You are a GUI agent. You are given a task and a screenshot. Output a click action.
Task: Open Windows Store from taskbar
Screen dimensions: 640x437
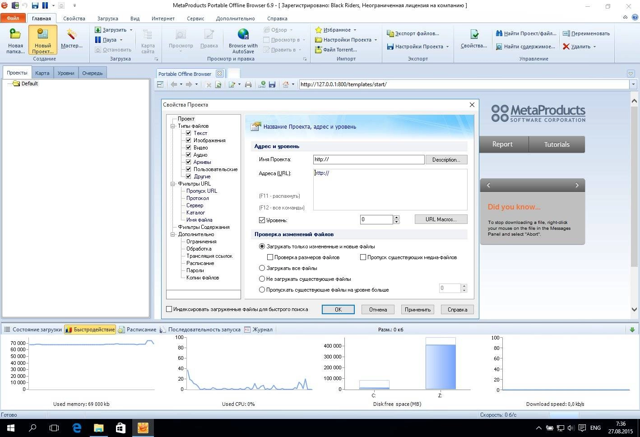pos(121,428)
